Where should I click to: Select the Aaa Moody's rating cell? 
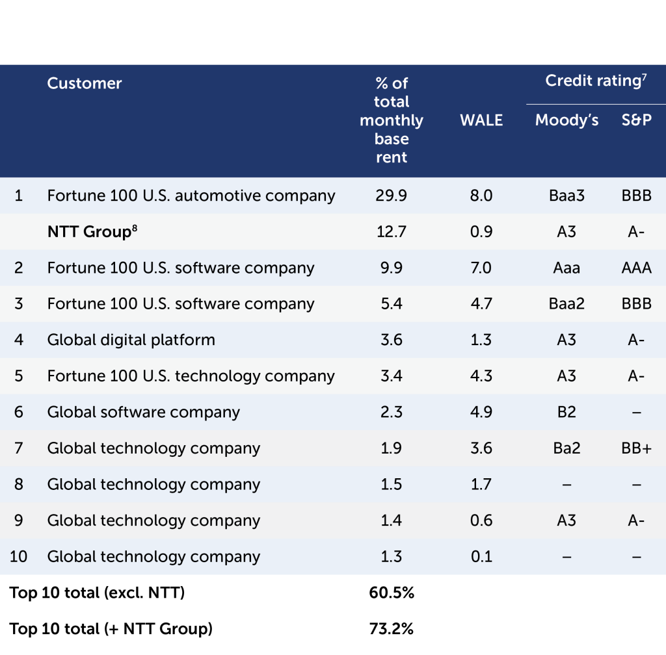566,268
